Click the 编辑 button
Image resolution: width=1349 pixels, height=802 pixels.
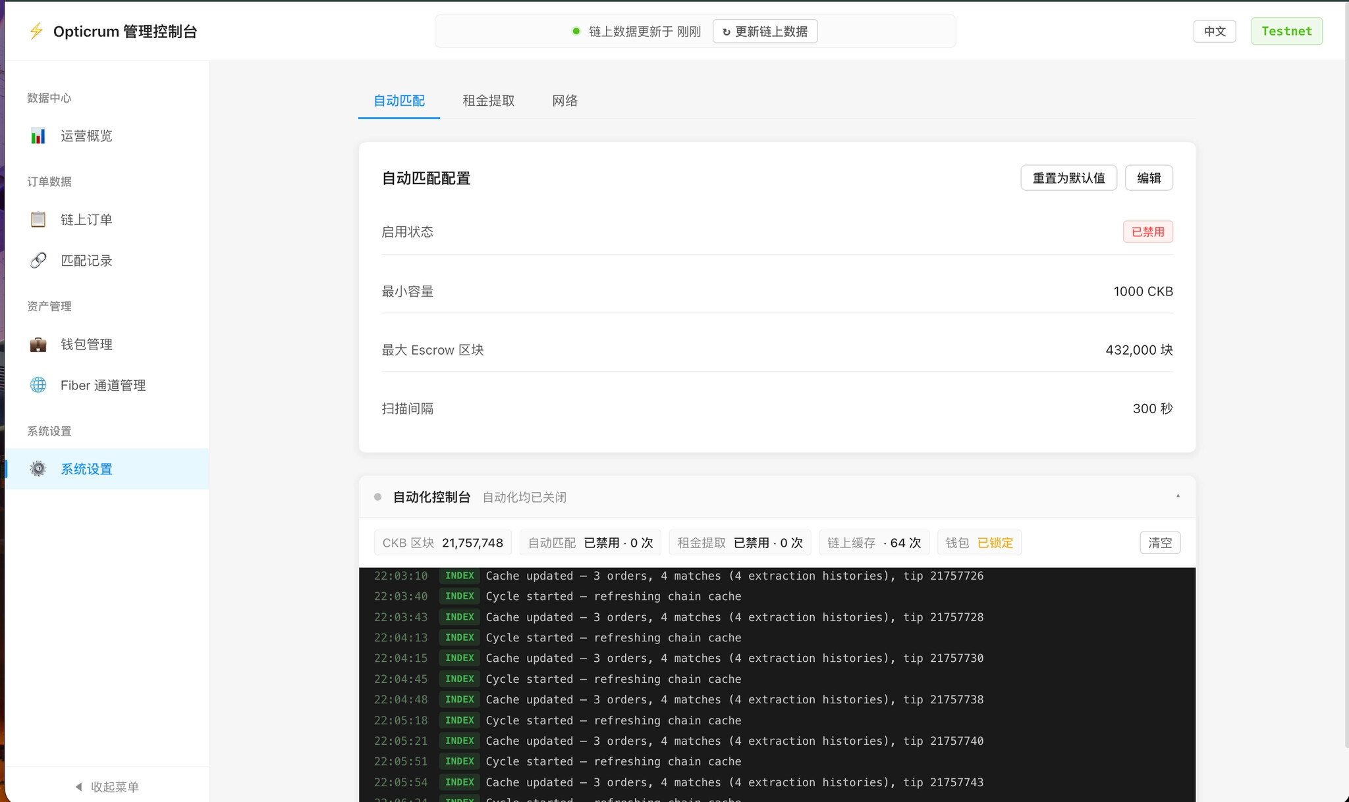tap(1149, 178)
